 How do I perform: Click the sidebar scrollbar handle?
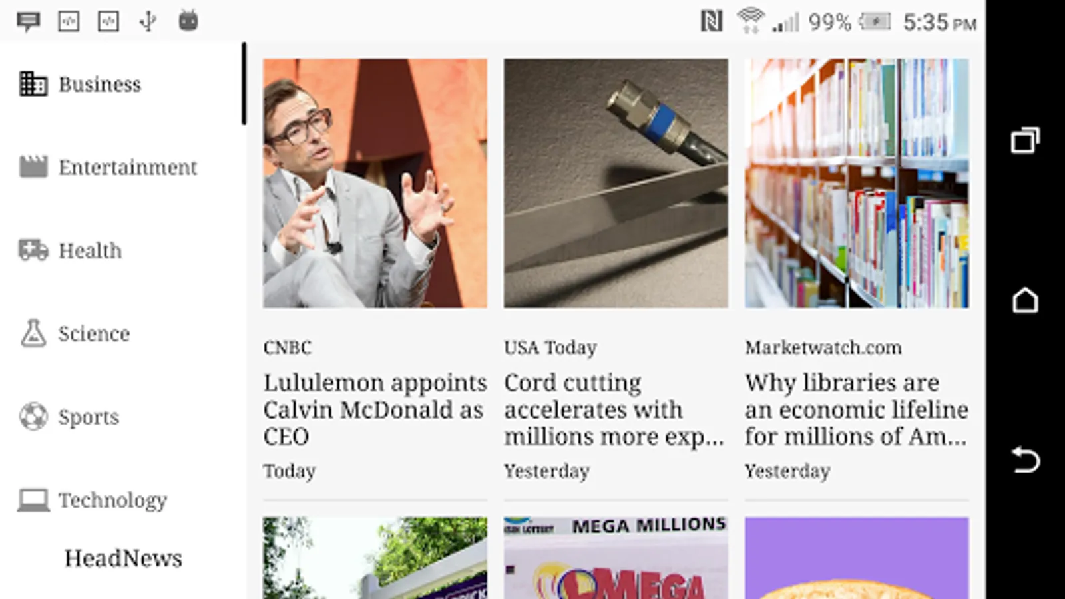click(x=244, y=84)
